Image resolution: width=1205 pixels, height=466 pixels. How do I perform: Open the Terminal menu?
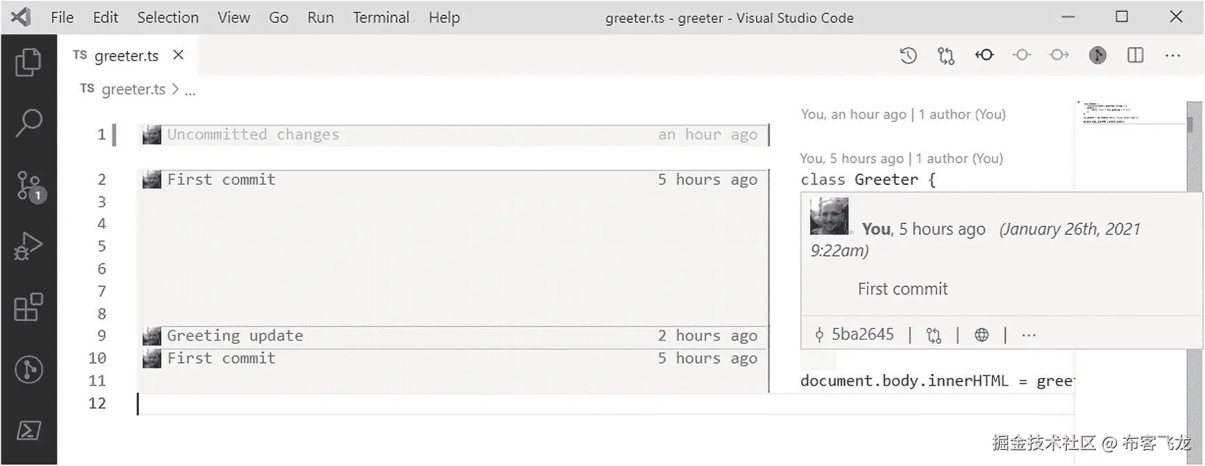[x=380, y=17]
